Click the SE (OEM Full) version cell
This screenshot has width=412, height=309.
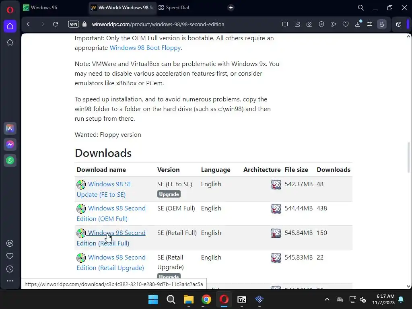(176, 208)
